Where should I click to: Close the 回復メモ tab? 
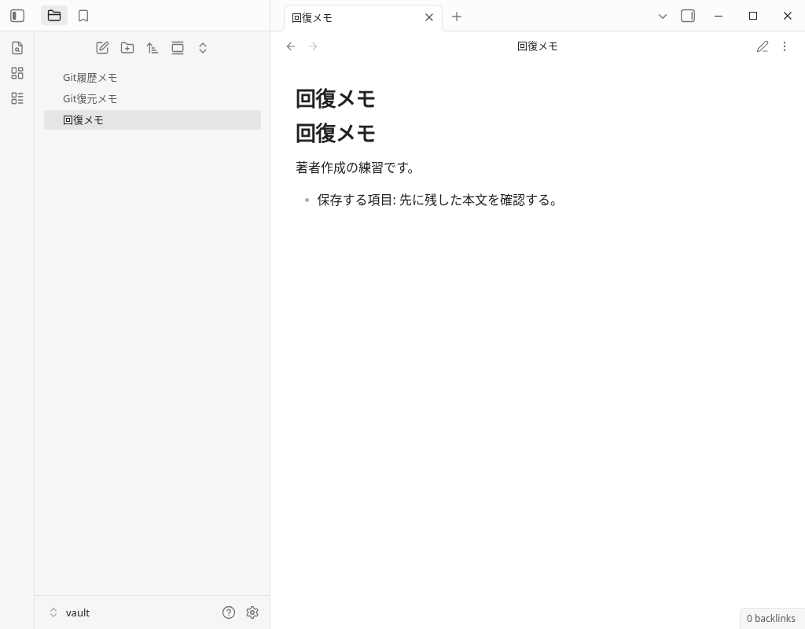(x=429, y=17)
